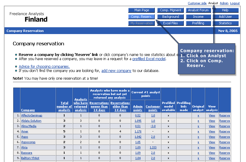Open the prefilled Excel model link

[x=149, y=59]
